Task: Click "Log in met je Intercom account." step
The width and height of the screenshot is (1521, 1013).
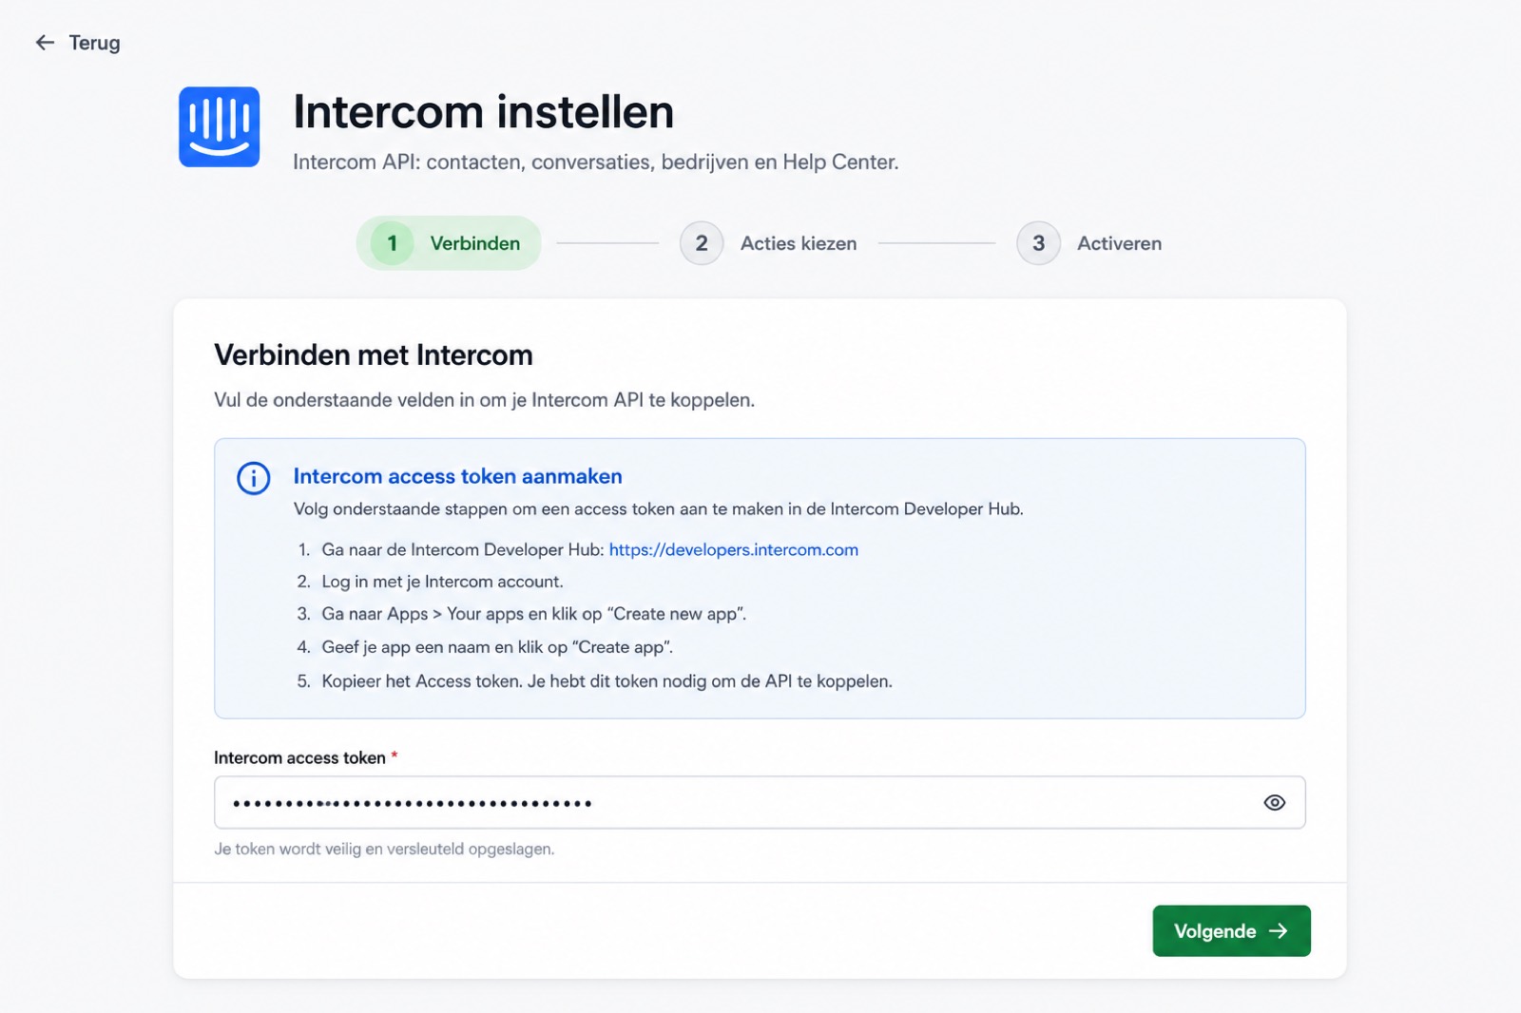Action: pos(442,582)
